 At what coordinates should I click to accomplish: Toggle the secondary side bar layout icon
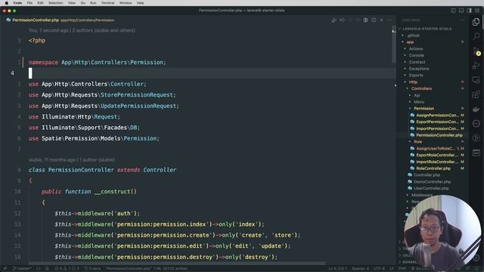[x=469, y=11]
